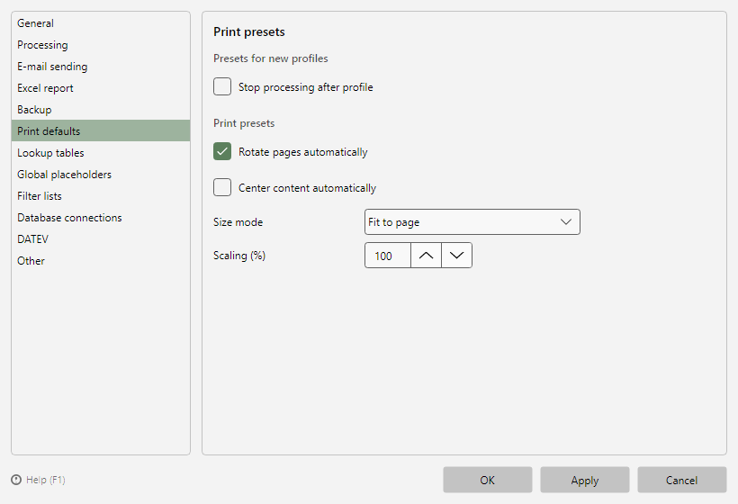738x504 pixels.
Task: Open Lookup tables settings
Action: 100,152
